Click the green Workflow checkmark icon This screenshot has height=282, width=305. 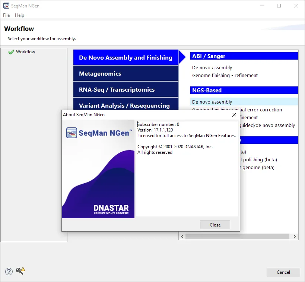pyautogui.click(x=11, y=52)
